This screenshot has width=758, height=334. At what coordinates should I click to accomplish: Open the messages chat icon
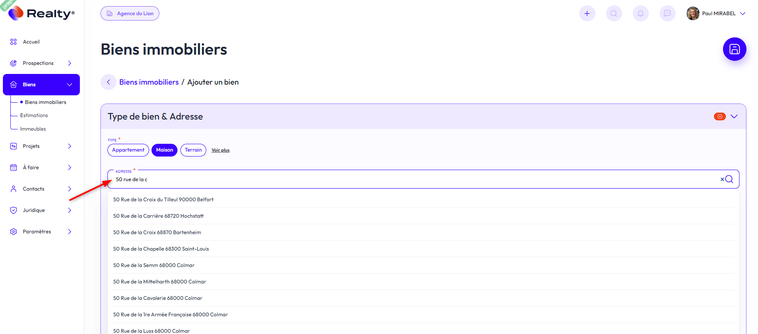[667, 14]
